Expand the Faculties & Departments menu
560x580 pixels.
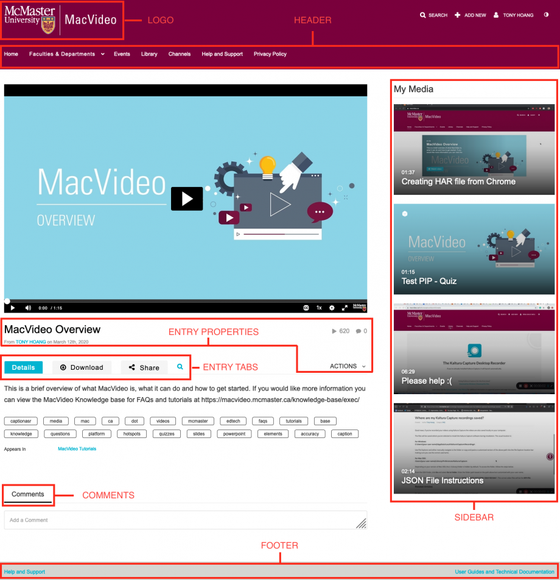[x=66, y=54]
